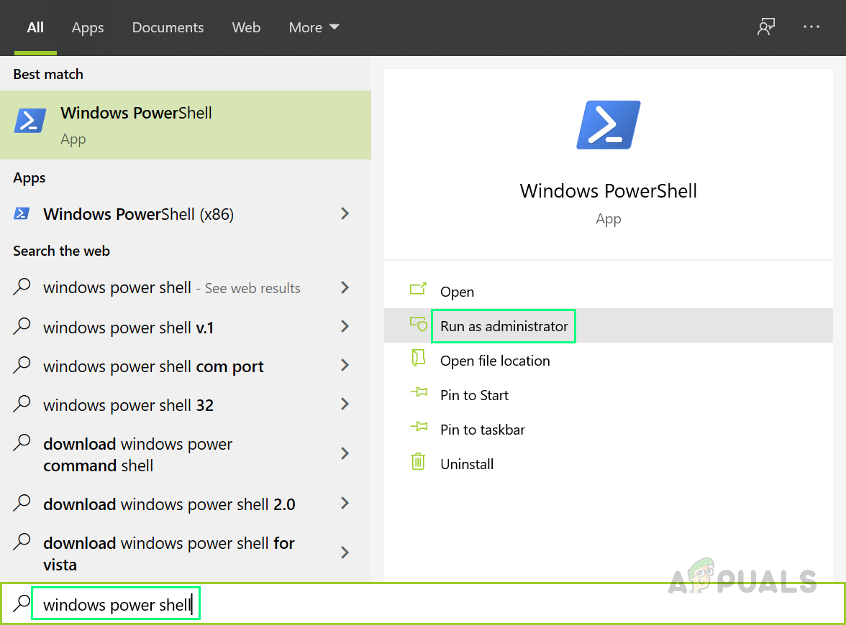This screenshot has width=846, height=625.
Task: Open the Windows PowerShell best match result
Action: [x=186, y=125]
